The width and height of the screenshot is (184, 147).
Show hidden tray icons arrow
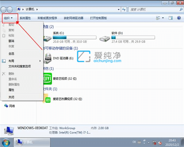coord(148,142)
